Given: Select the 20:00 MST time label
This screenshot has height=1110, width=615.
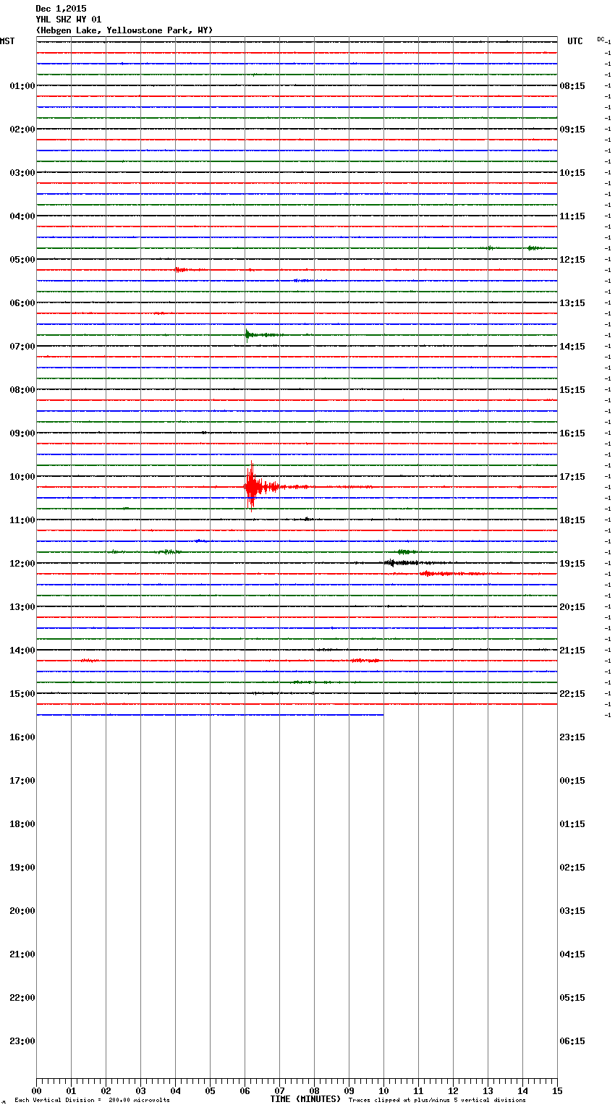Looking at the screenshot, I should [x=22, y=911].
